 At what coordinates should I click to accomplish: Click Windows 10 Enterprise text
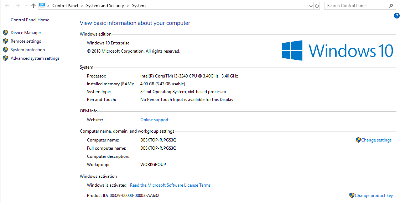click(108, 43)
